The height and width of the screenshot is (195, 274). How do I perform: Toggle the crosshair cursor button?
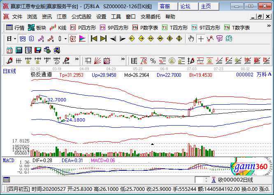201,39
